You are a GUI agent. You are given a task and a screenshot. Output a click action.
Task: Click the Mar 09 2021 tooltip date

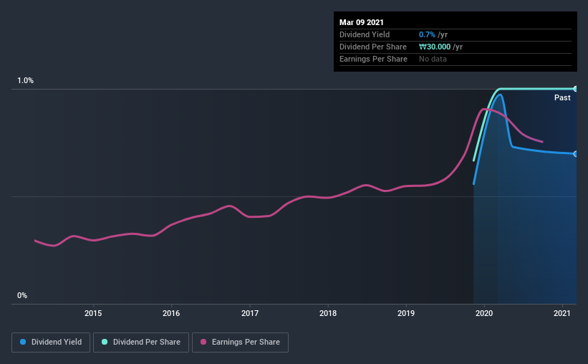362,22
